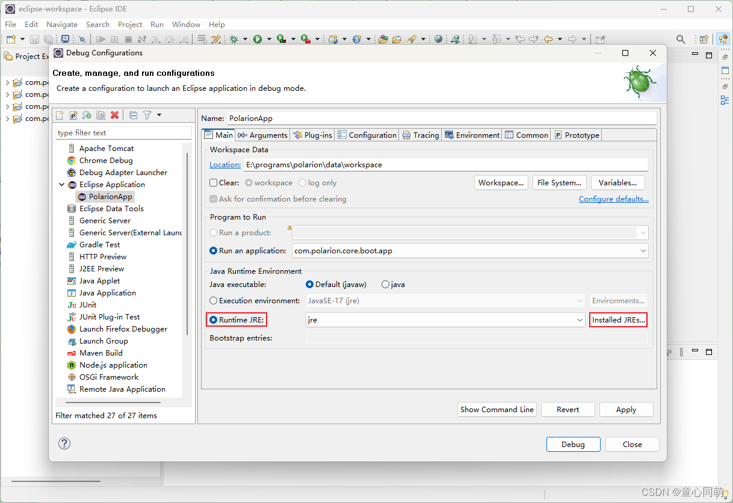733x503 pixels.
Task: Open the filter icon's dropdown arrow
Action: [x=159, y=115]
